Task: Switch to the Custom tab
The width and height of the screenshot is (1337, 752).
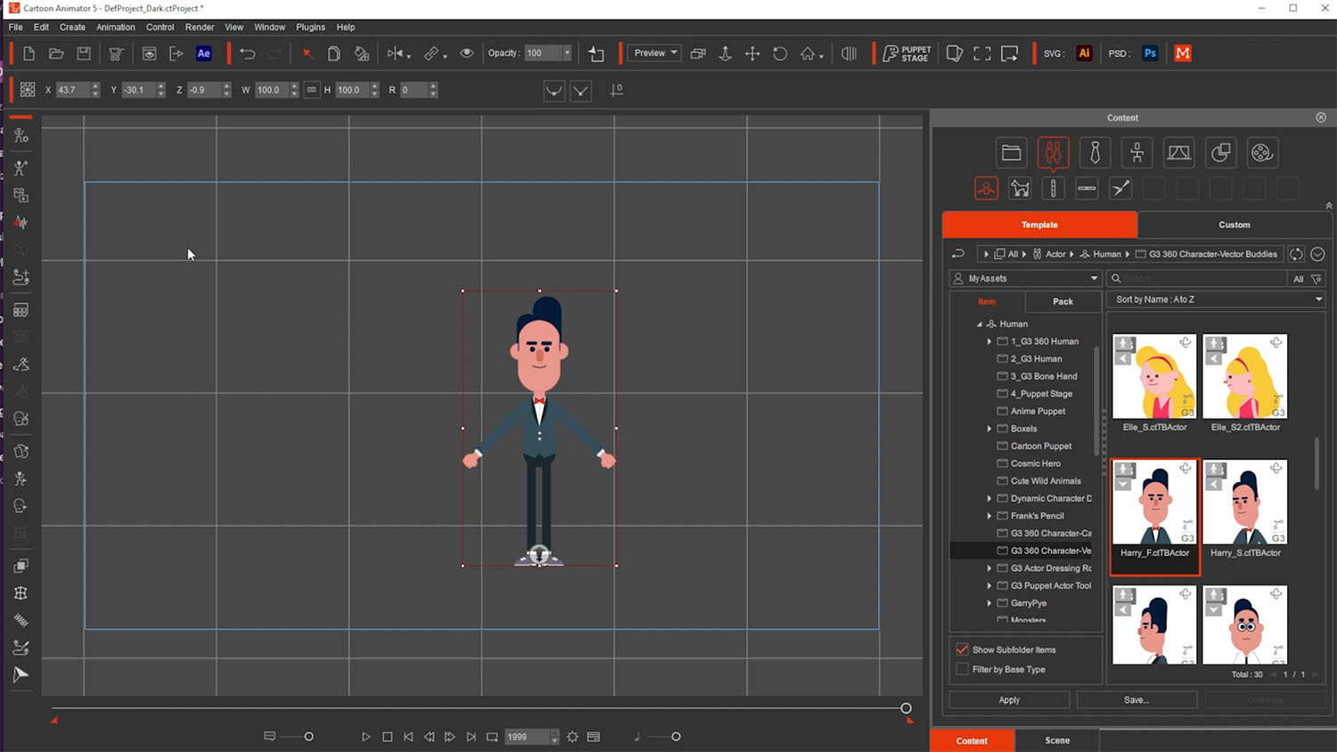Action: (1234, 225)
